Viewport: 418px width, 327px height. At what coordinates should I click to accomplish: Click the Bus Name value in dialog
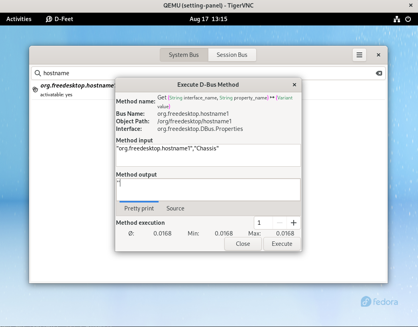(193, 114)
